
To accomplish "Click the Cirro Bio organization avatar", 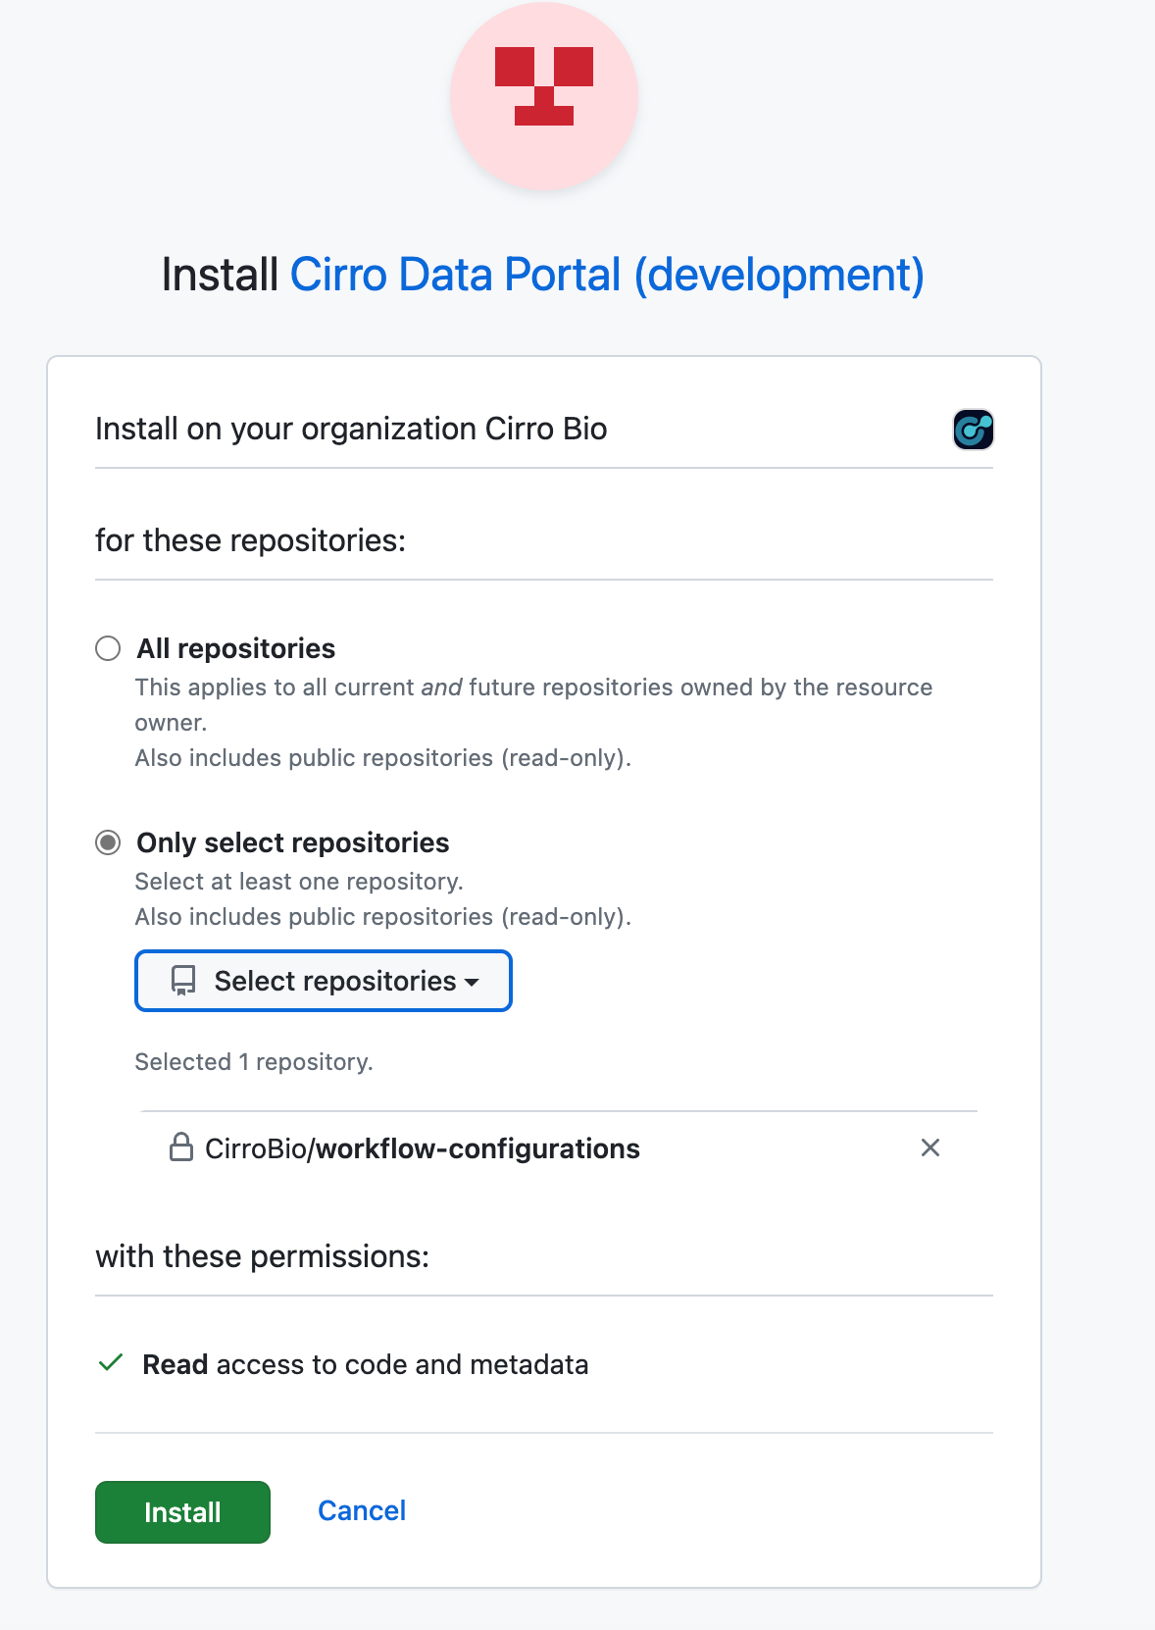I will coord(974,430).
